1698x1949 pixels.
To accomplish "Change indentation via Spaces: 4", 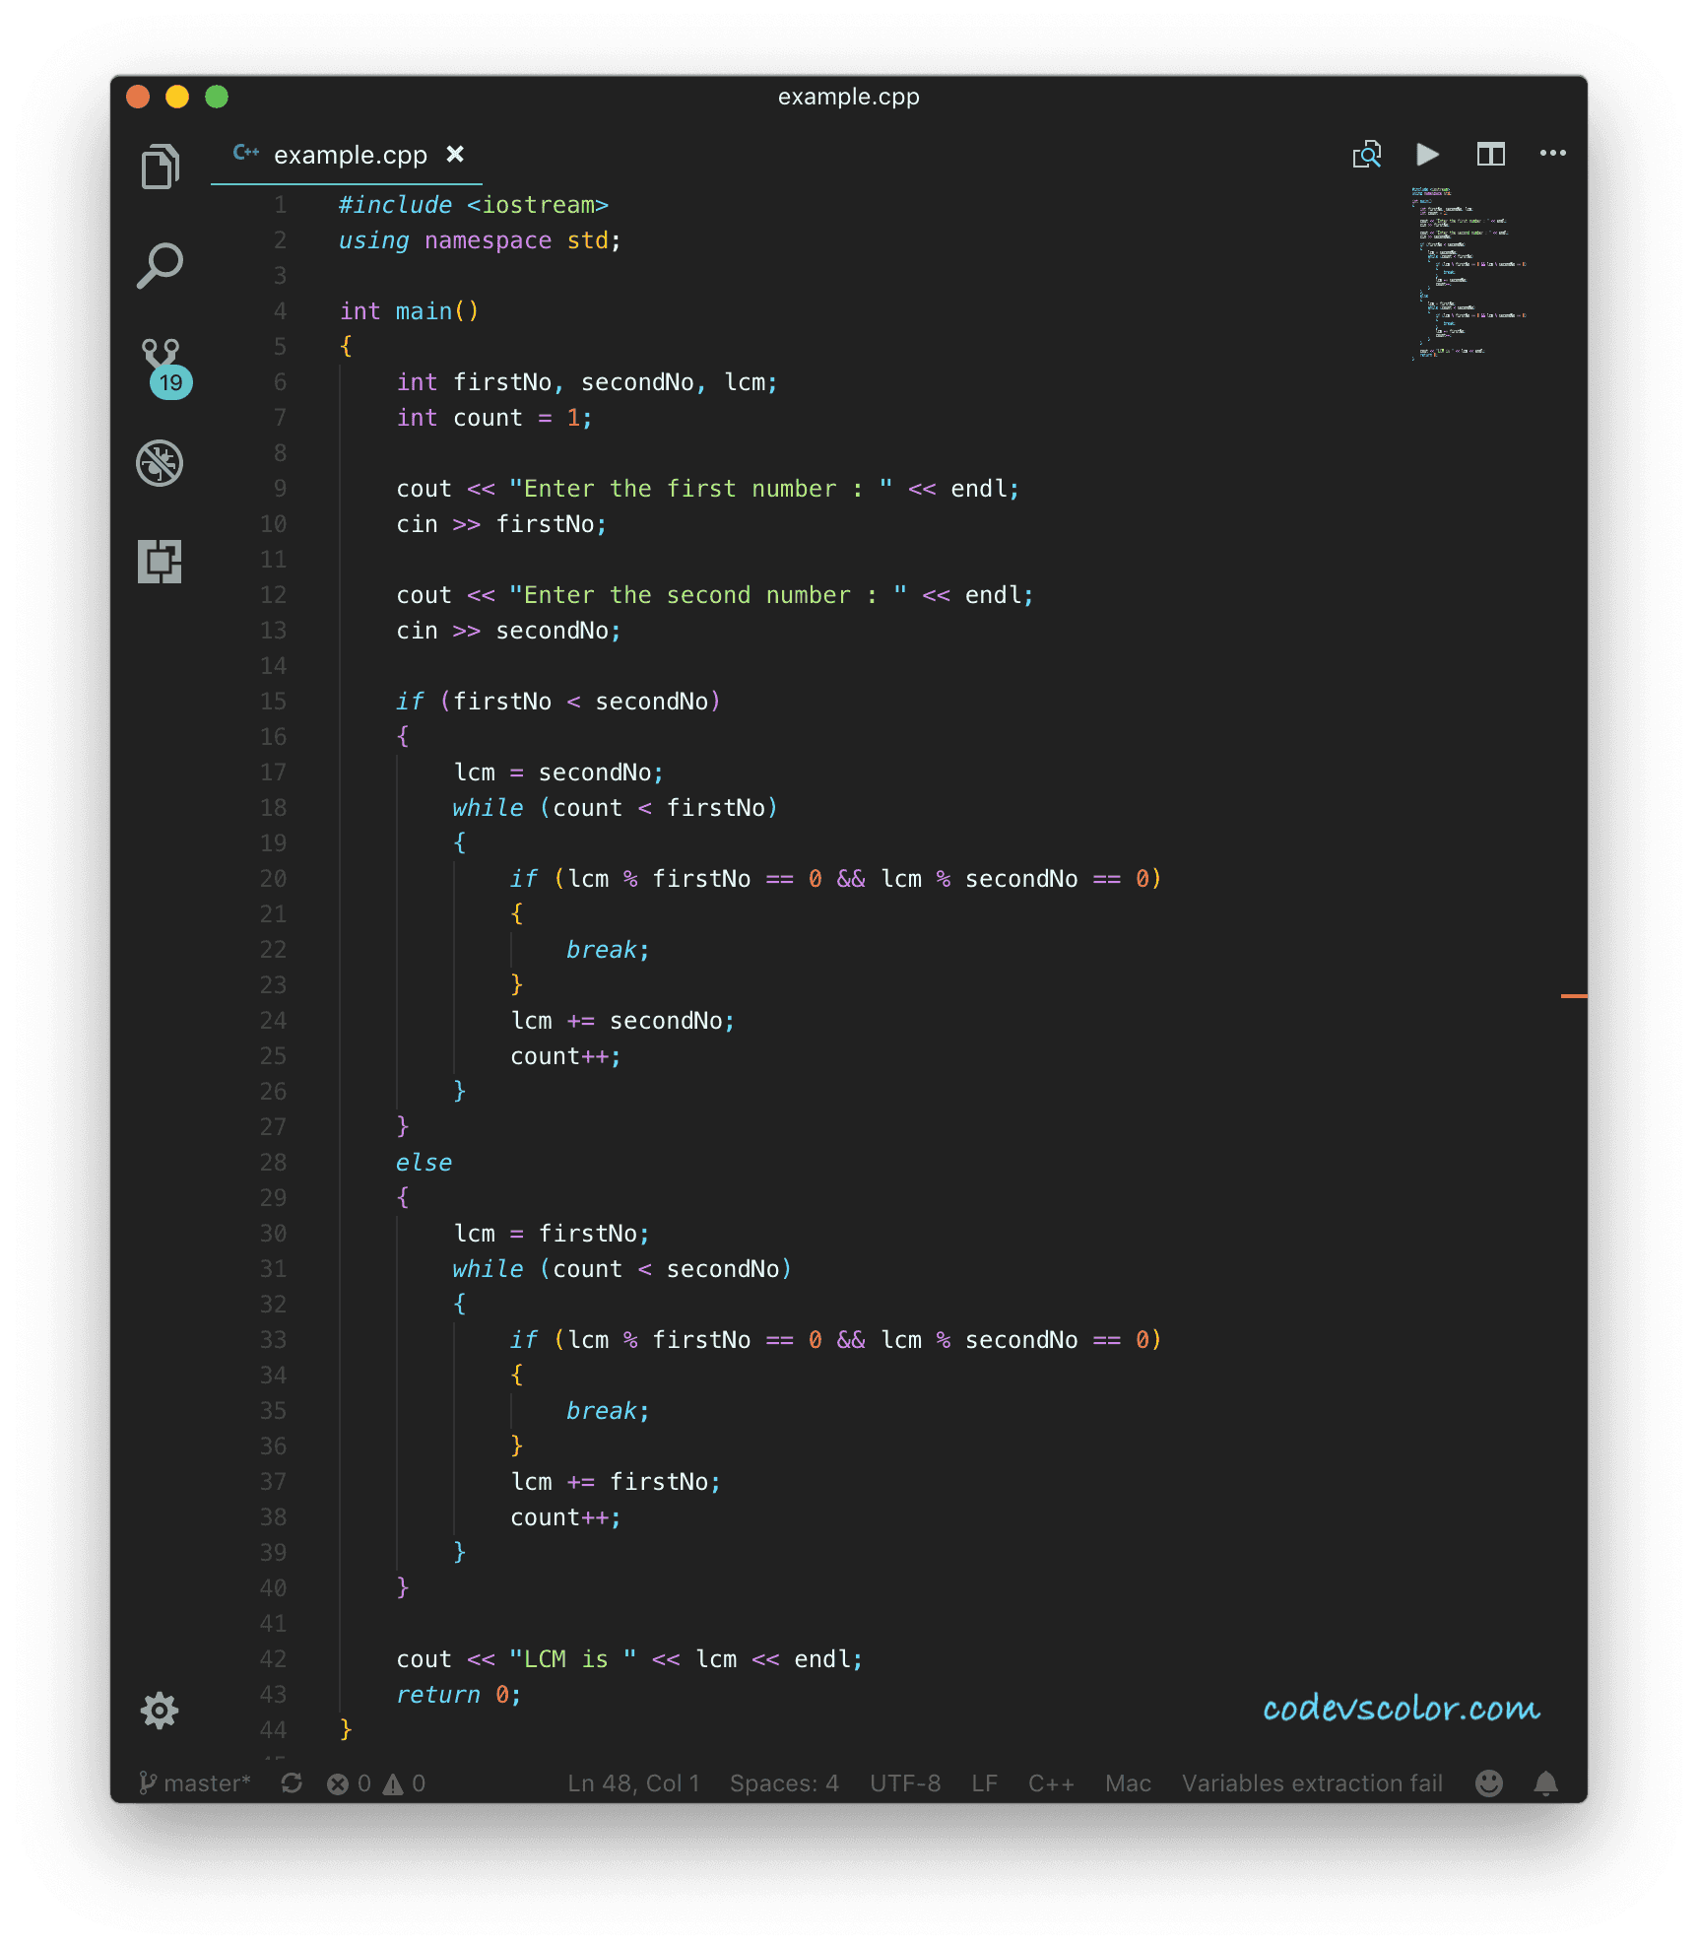I will click(x=784, y=1783).
